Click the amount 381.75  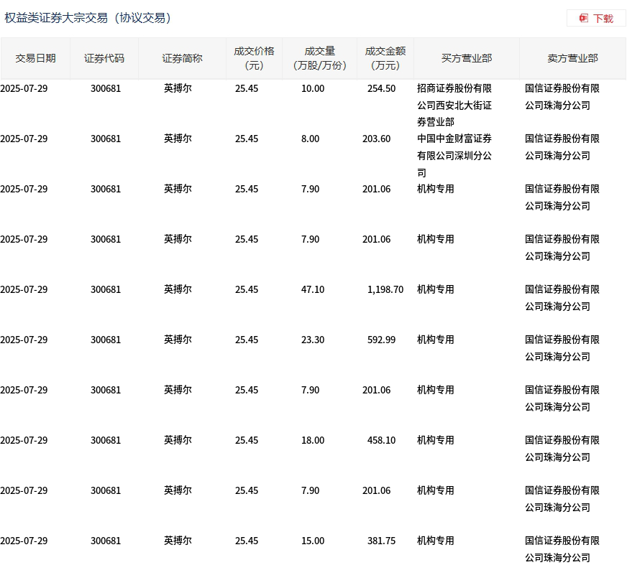[381, 541]
